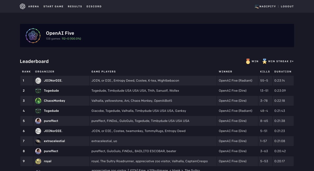Click the KILLS column header
This screenshot has width=314, height=171.
[265, 71]
